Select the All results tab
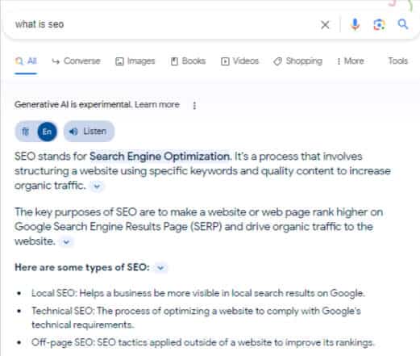The height and width of the screenshot is (356, 420). 26,61
